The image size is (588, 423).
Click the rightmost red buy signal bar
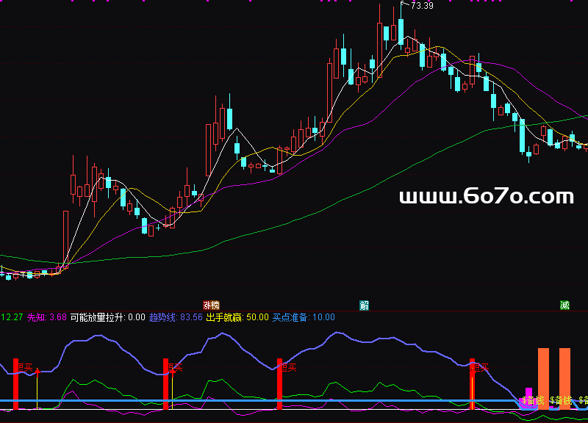[473, 382]
